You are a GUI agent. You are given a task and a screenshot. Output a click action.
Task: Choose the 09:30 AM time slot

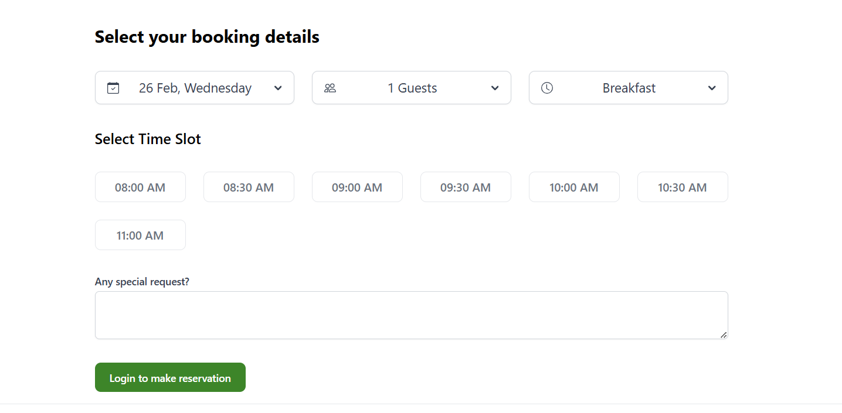(466, 187)
